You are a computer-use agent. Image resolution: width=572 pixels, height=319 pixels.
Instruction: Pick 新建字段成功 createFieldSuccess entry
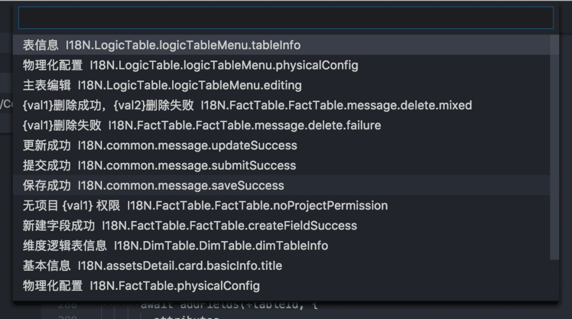click(x=190, y=226)
